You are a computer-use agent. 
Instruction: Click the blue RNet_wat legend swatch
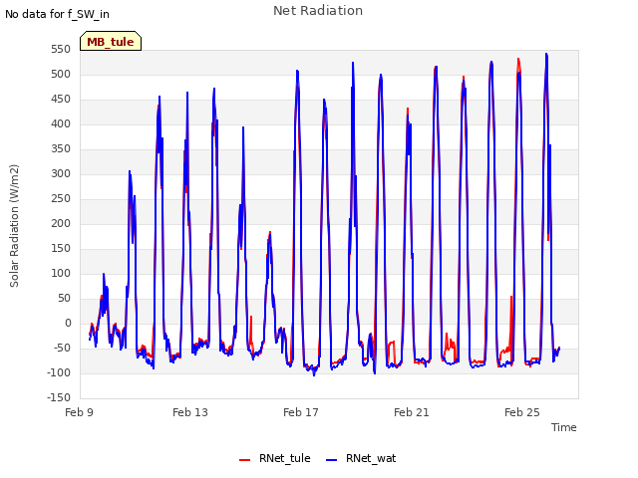coord(332,460)
